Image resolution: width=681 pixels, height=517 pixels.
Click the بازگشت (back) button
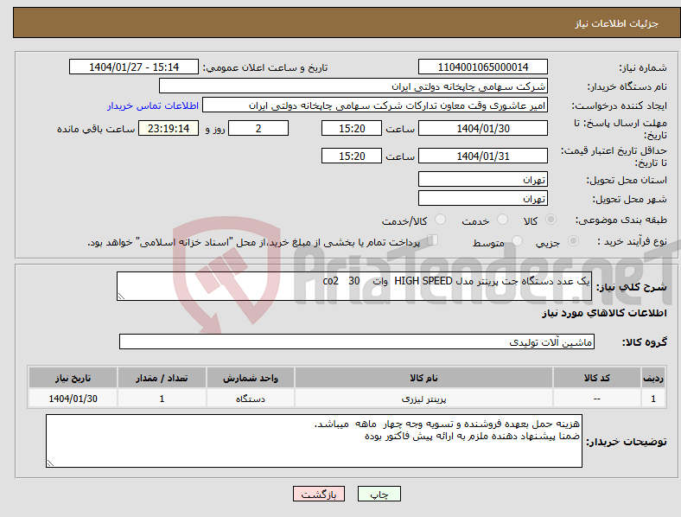(x=319, y=494)
